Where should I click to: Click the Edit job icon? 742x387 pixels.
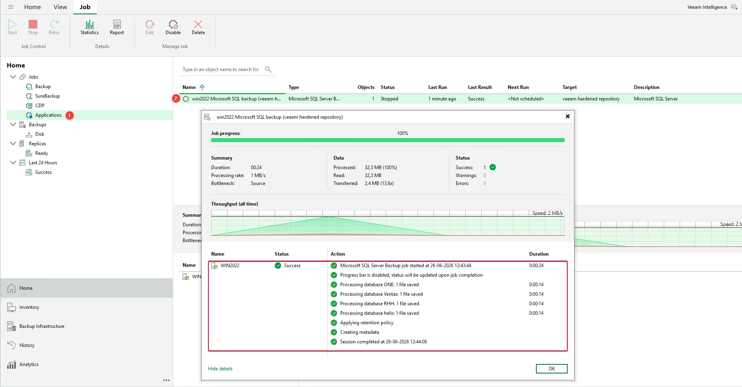150,24
